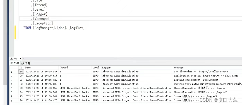Select row header number 5 in results grid
The height and width of the screenshot is (105, 242).
(14, 88)
